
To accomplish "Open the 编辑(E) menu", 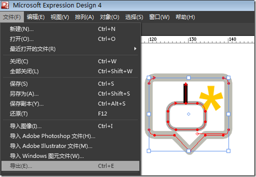I will pyautogui.click(x=35, y=17).
